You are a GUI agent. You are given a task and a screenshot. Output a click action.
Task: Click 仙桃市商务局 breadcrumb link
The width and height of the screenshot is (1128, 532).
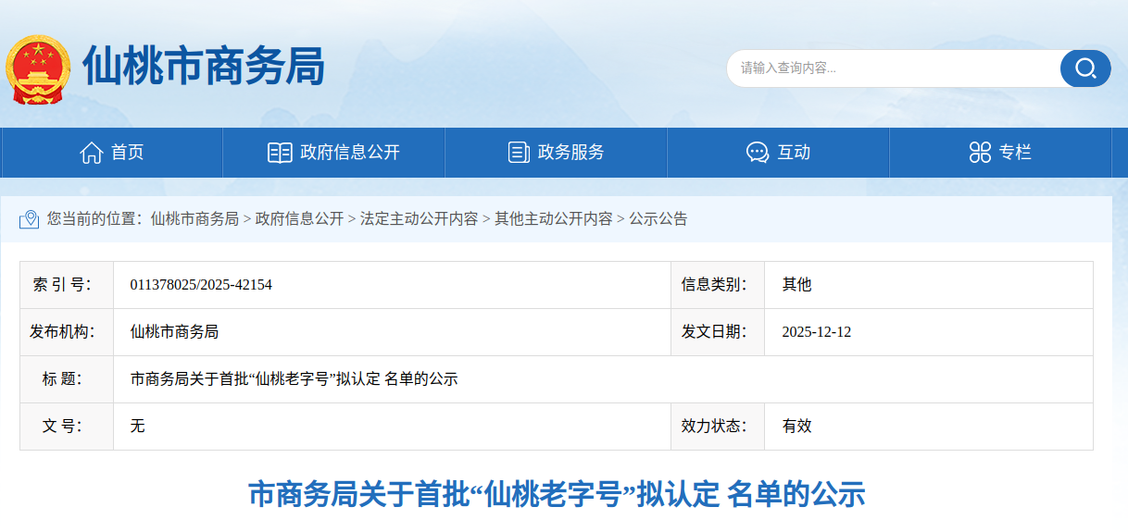[194, 219]
